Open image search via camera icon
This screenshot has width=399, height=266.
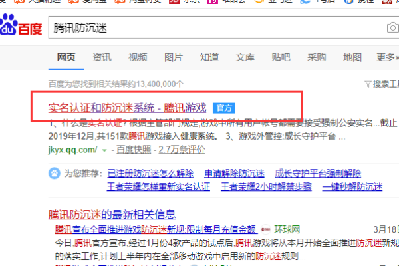click(x=393, y=27)
